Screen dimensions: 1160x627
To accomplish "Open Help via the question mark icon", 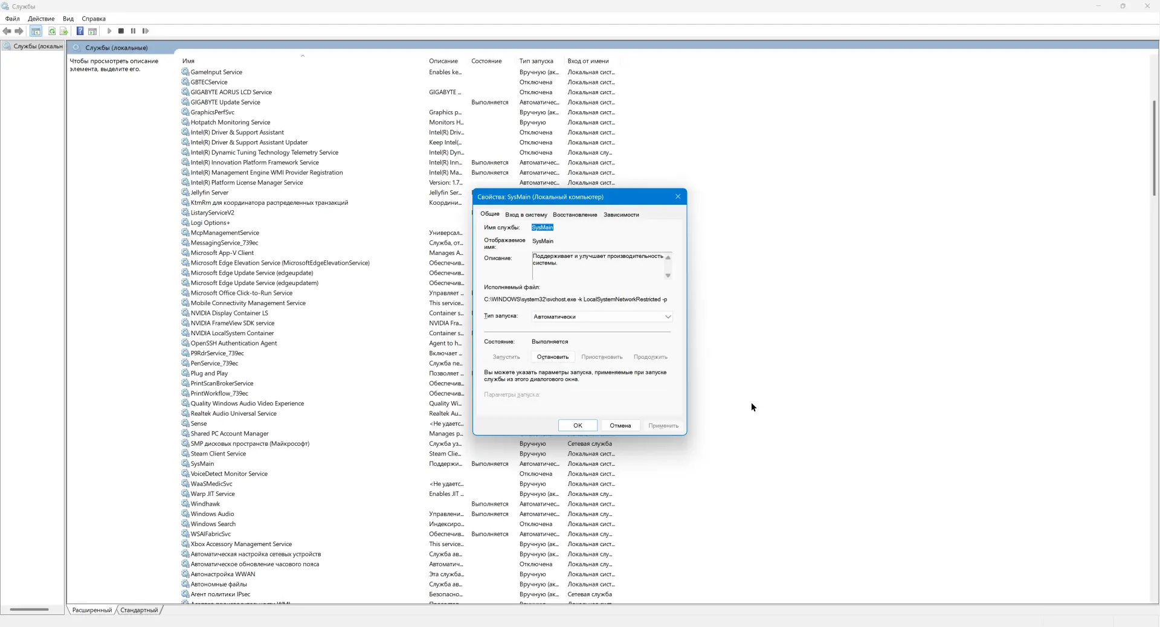I will pyautogui.click(x=80, y=31).
